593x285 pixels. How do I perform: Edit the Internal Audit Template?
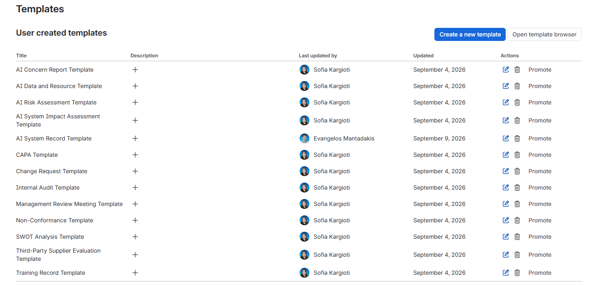tap(506, 188)
